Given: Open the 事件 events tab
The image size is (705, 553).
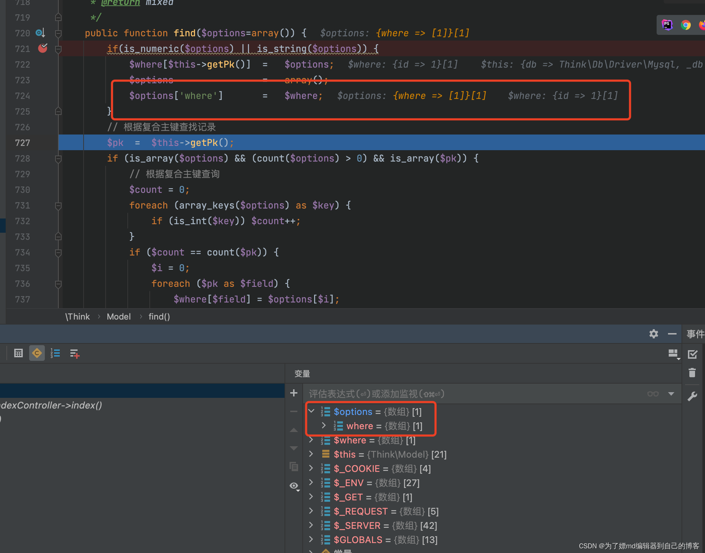Looking at the screenshot, I should [695, 334].
